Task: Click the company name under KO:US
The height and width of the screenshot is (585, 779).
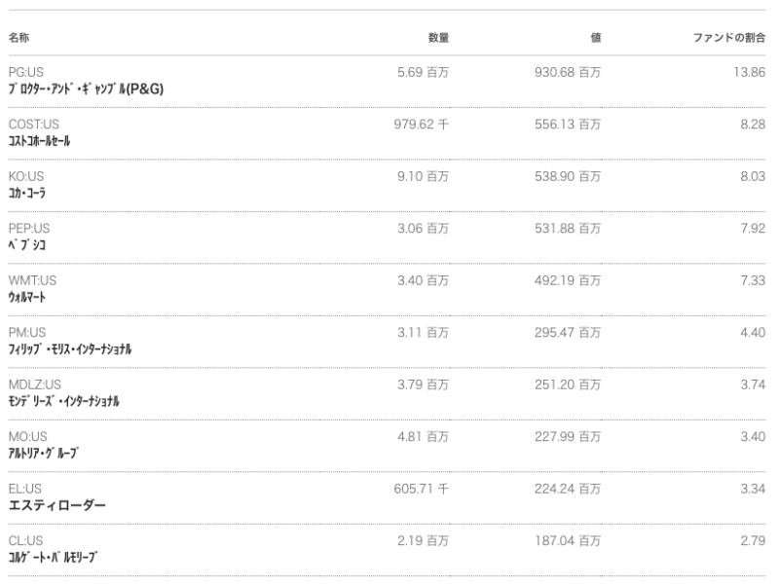Action: [x=28, y=193]
